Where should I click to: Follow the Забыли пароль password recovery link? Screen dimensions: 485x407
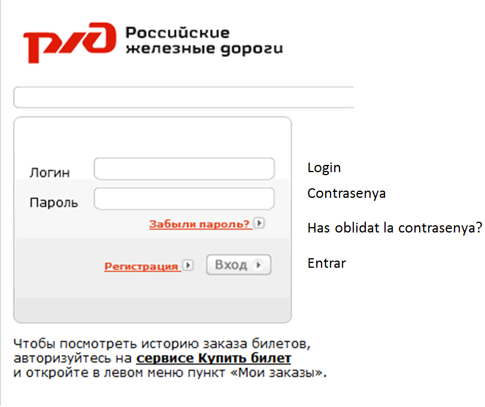coord(201,223)
